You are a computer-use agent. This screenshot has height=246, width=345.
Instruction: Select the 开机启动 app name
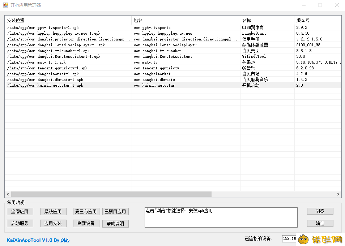pos(251,85)
